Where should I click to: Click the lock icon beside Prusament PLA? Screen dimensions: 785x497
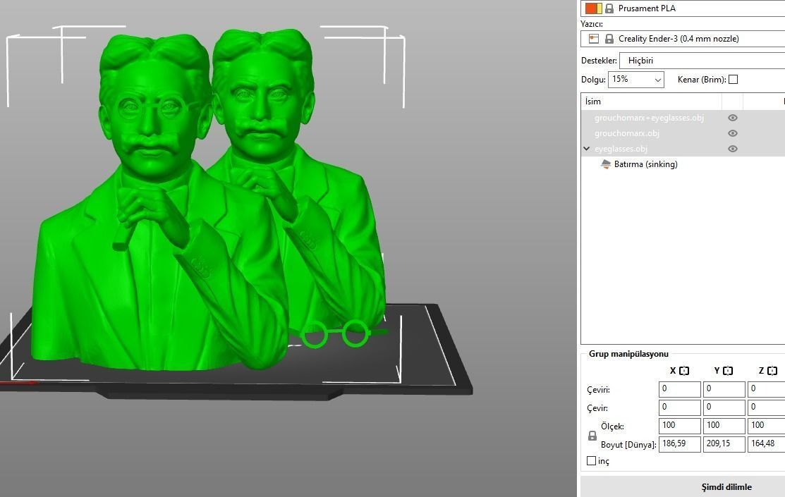pyautogui.click(x=609, y=8)
